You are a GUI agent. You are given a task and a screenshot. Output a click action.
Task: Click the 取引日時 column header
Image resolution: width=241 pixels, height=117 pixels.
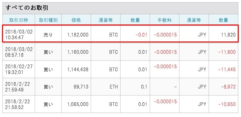pyautogui.click(x=18, y=20)
